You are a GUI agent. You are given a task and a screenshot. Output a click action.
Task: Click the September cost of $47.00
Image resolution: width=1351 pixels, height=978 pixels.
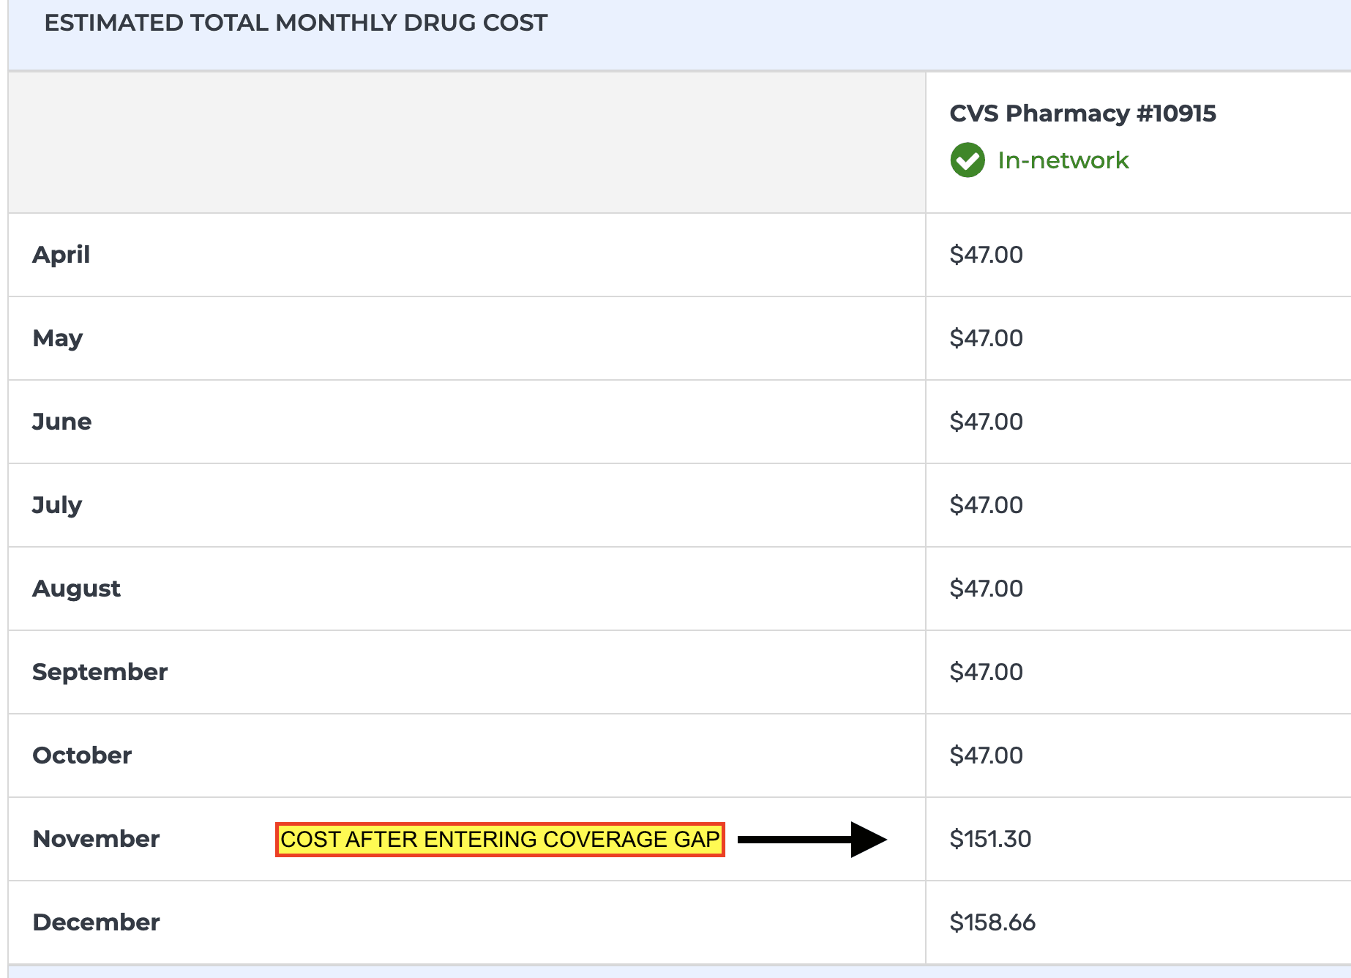coord(986,672)
